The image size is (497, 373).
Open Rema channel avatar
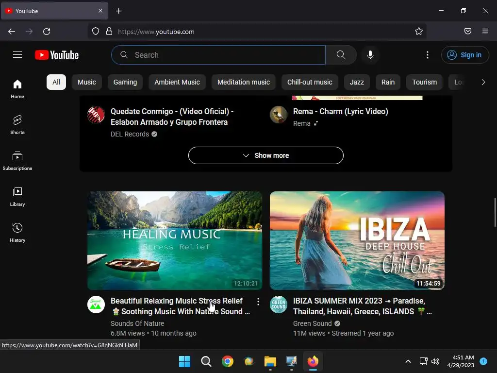[279, 115]
